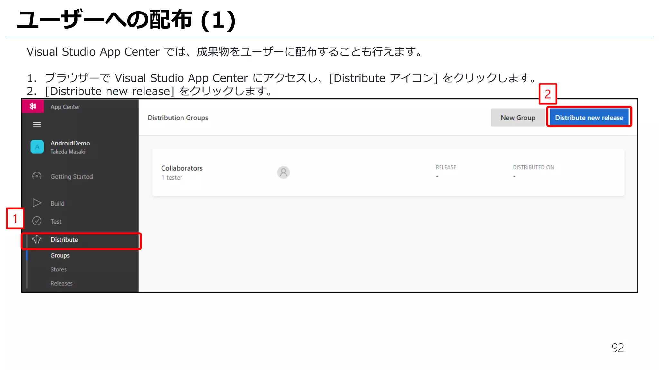The width and height of the screenshot is (659, 370).
Task: Open the Test section in sidebar
Action: tap(56, 221)
